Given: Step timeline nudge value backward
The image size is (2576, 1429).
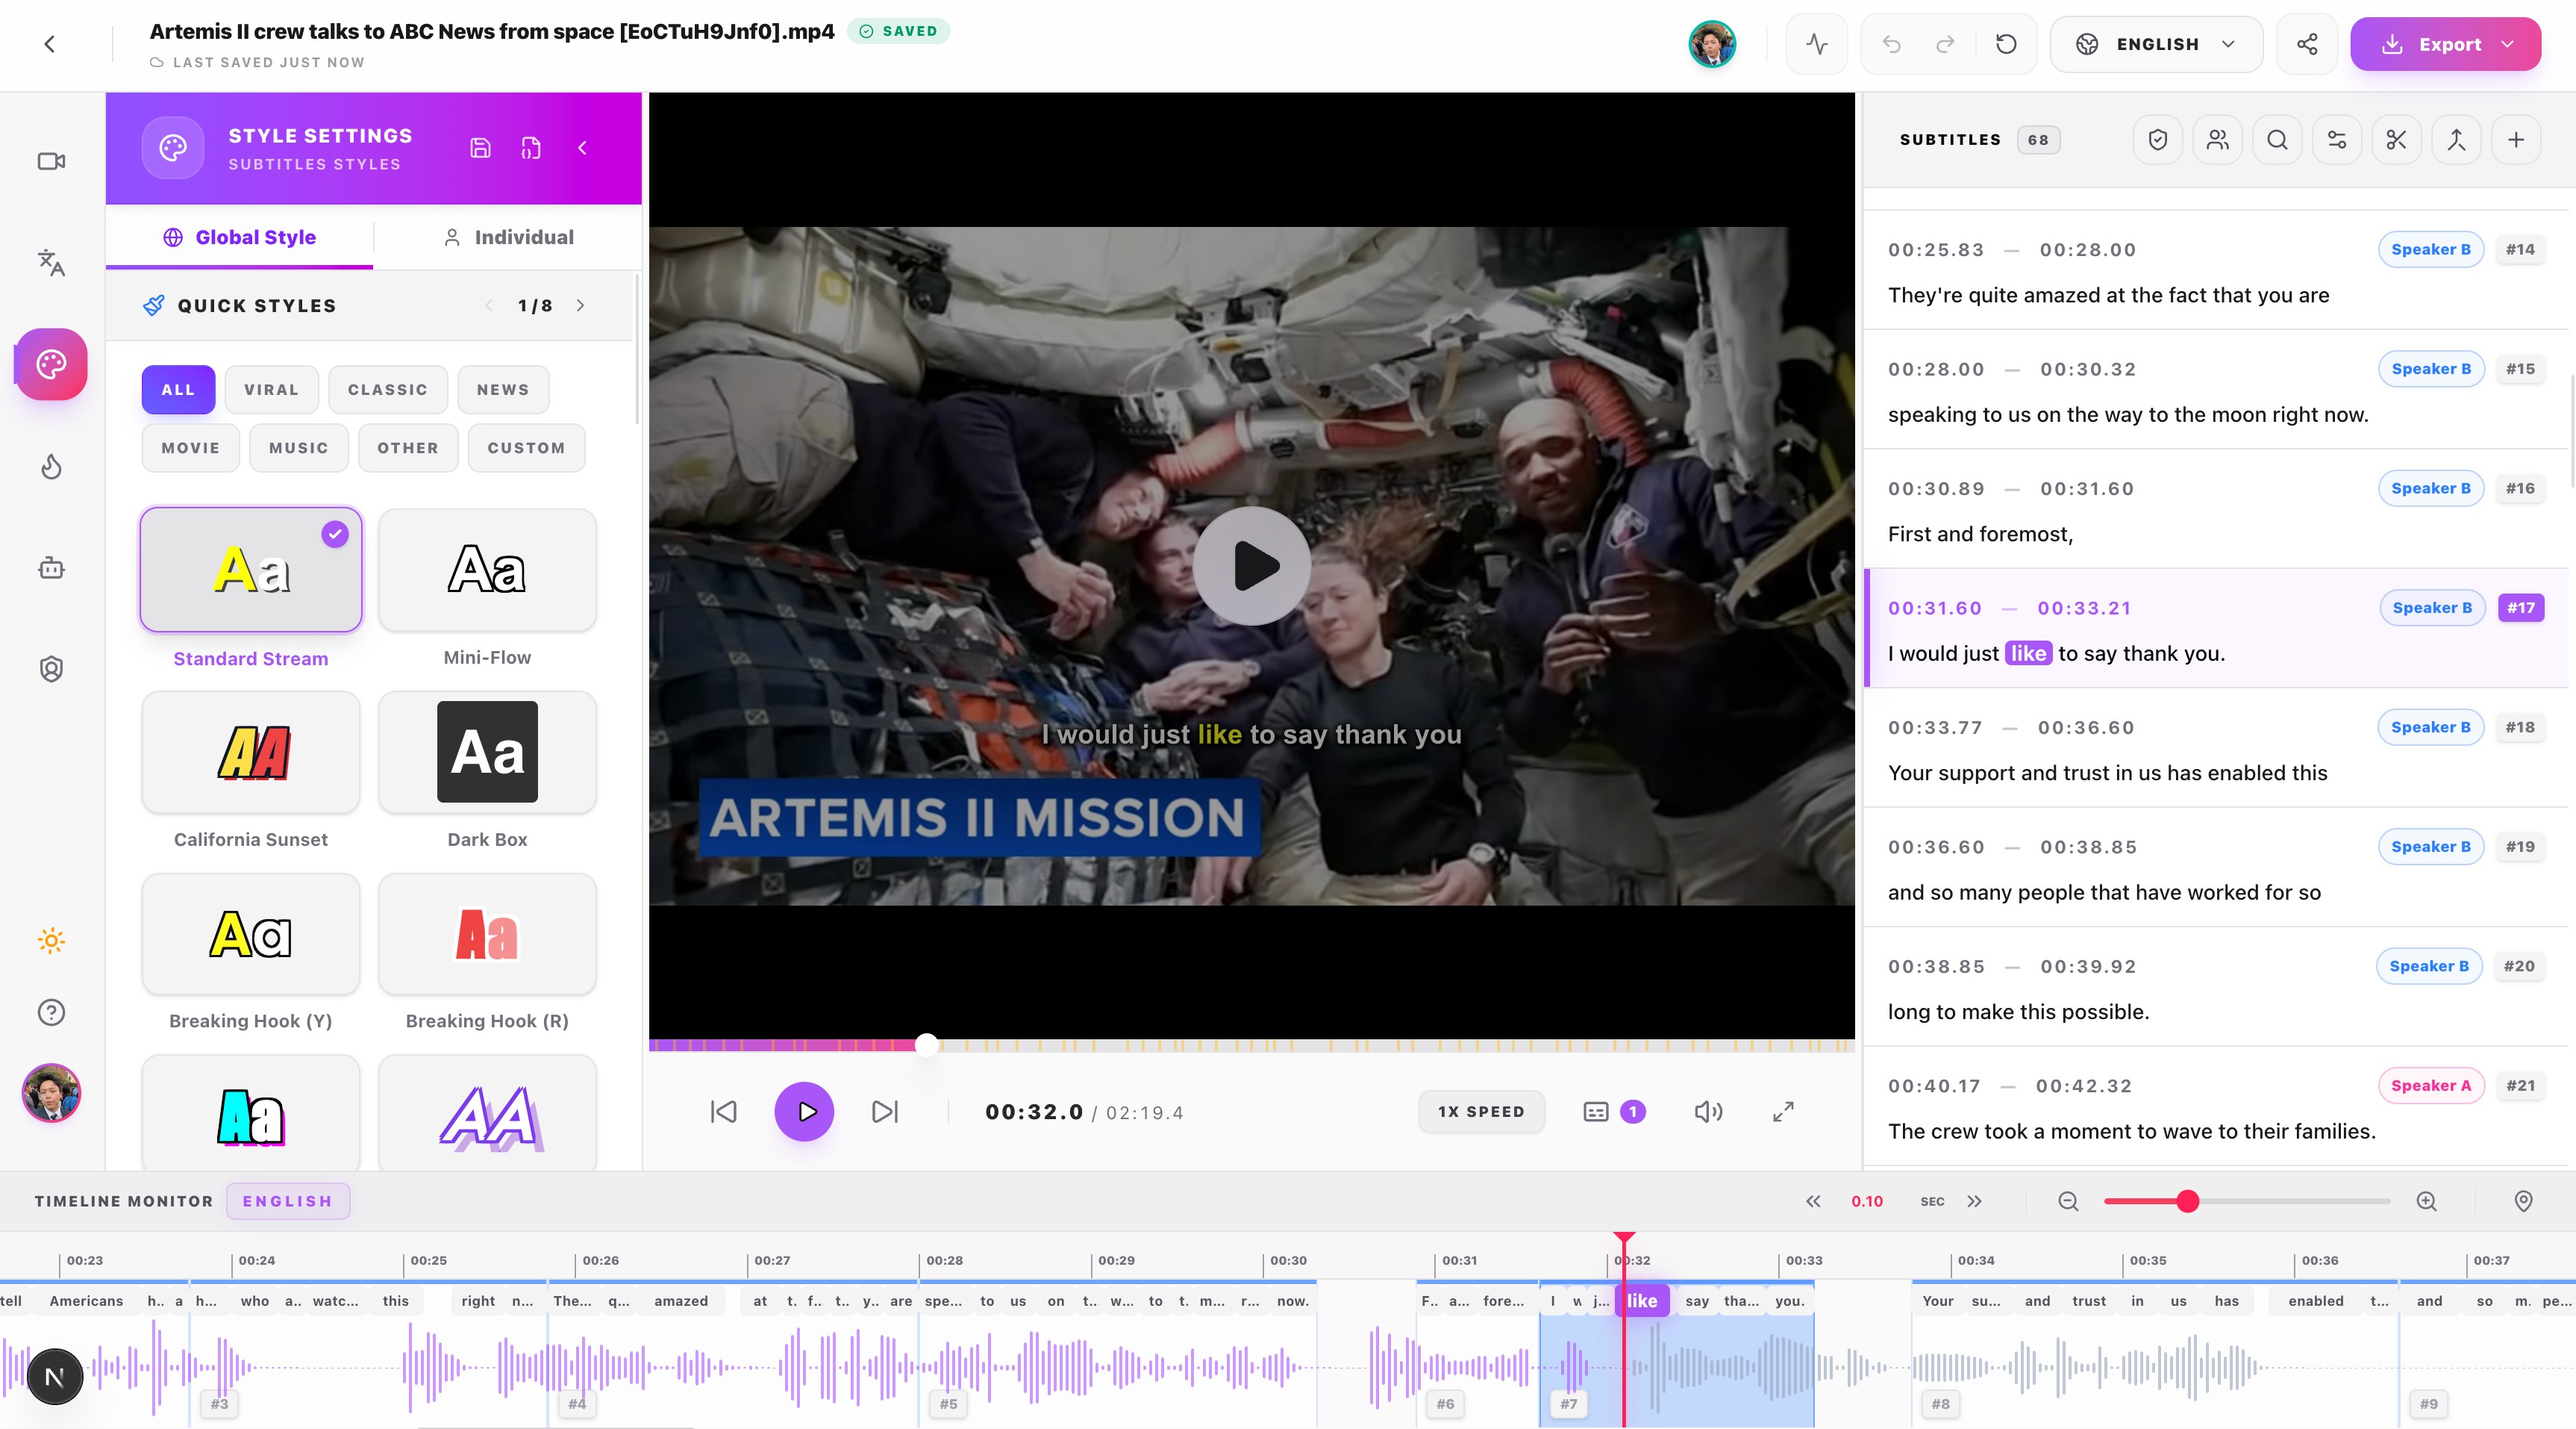Looking at the screenshot, I should [1813, 1201].
